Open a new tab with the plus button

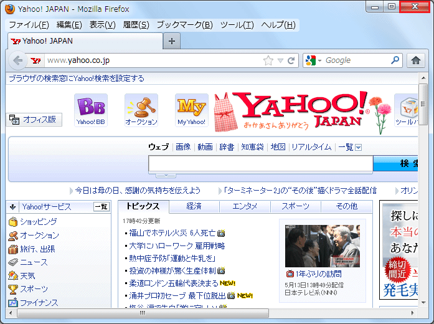(172, 41)
